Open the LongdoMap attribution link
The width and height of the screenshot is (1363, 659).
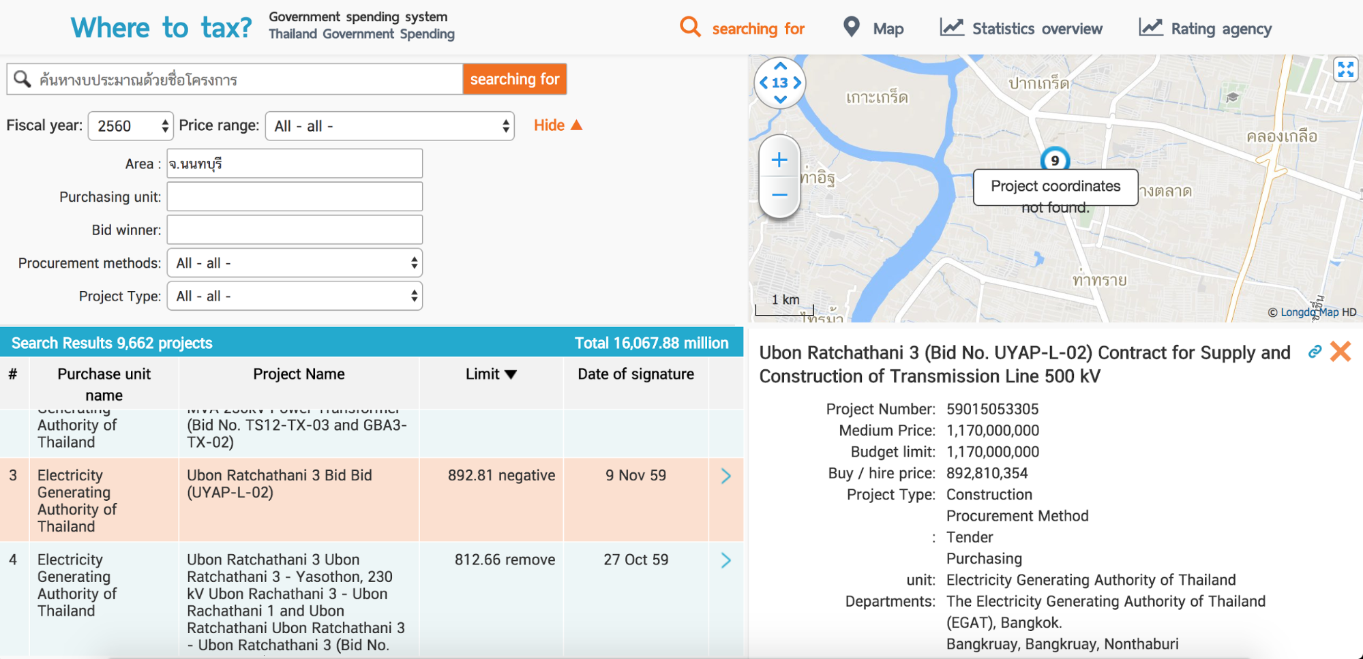coord(1309,312)
